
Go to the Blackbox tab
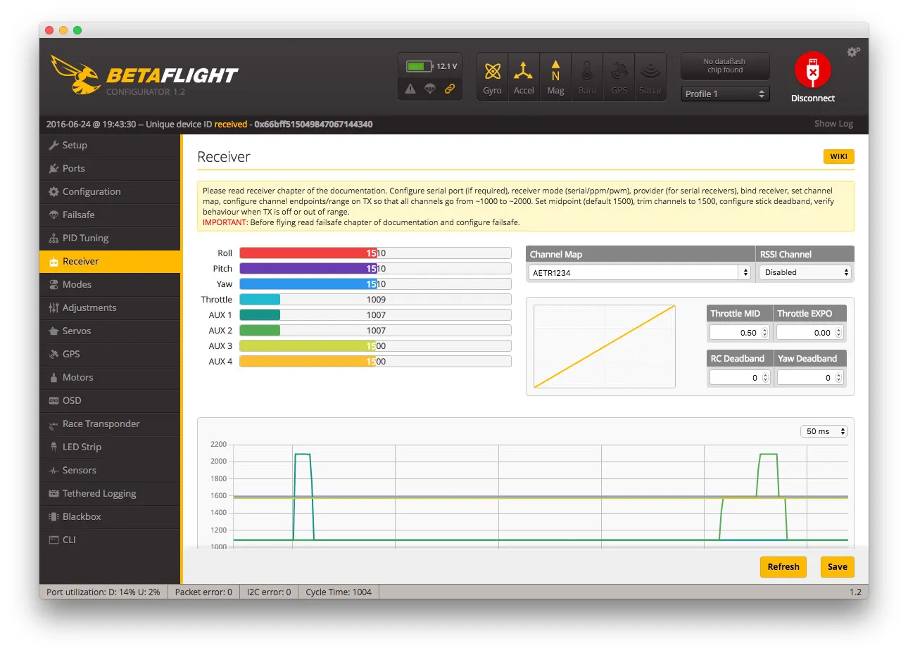coord(82,516)
